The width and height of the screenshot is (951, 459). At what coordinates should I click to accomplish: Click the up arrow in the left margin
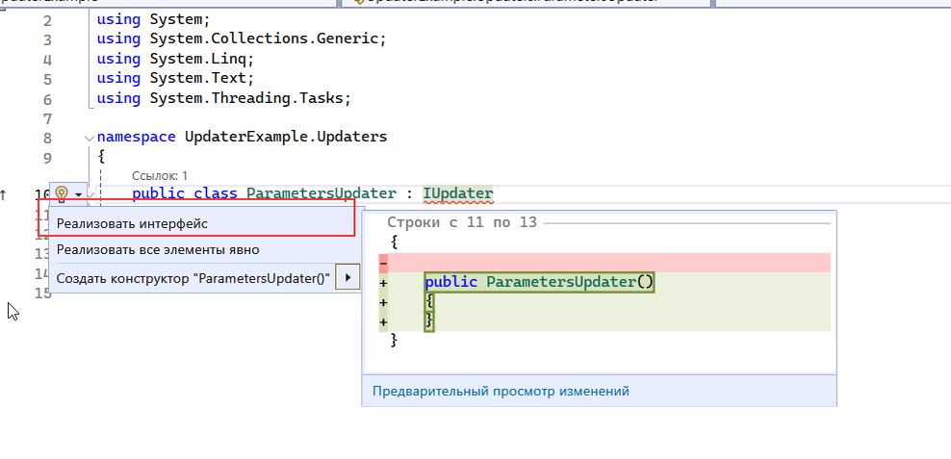click(x=4, y=194)
